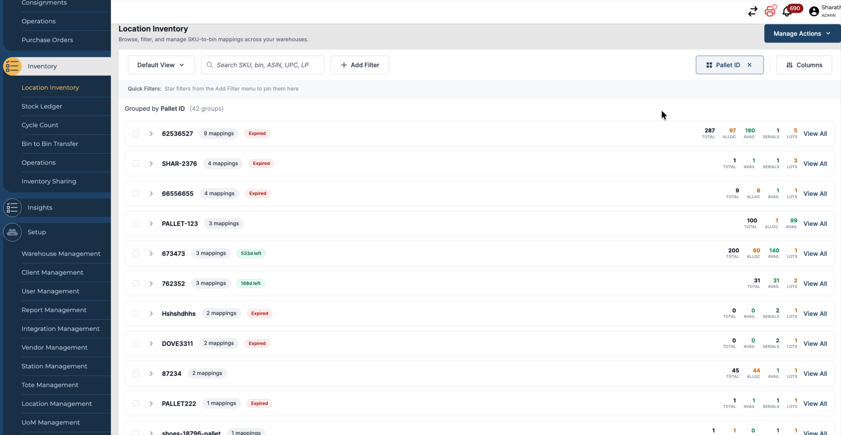This screenshot has height=435, width=841.
Task: Tick the checkbox for SHAR-2376
Action: click(136, 164)
